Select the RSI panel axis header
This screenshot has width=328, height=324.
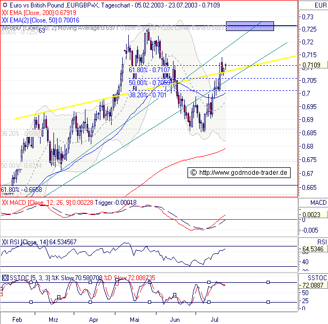point(313,242)
